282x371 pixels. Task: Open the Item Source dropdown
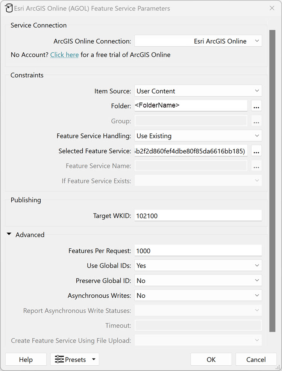coord(198,91)
